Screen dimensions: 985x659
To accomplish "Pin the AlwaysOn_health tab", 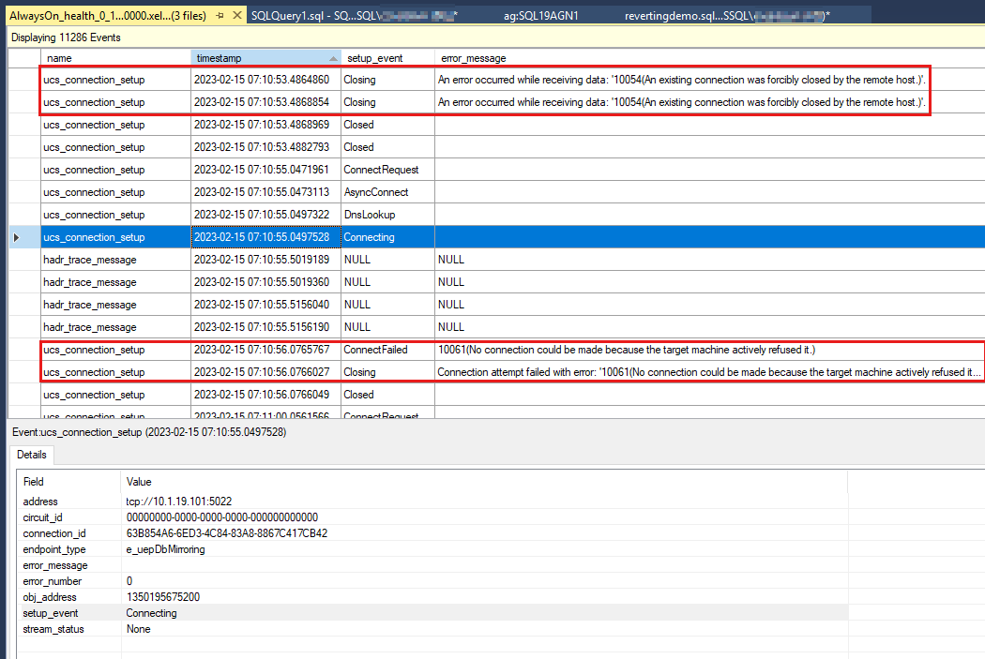I will point(220,16).
